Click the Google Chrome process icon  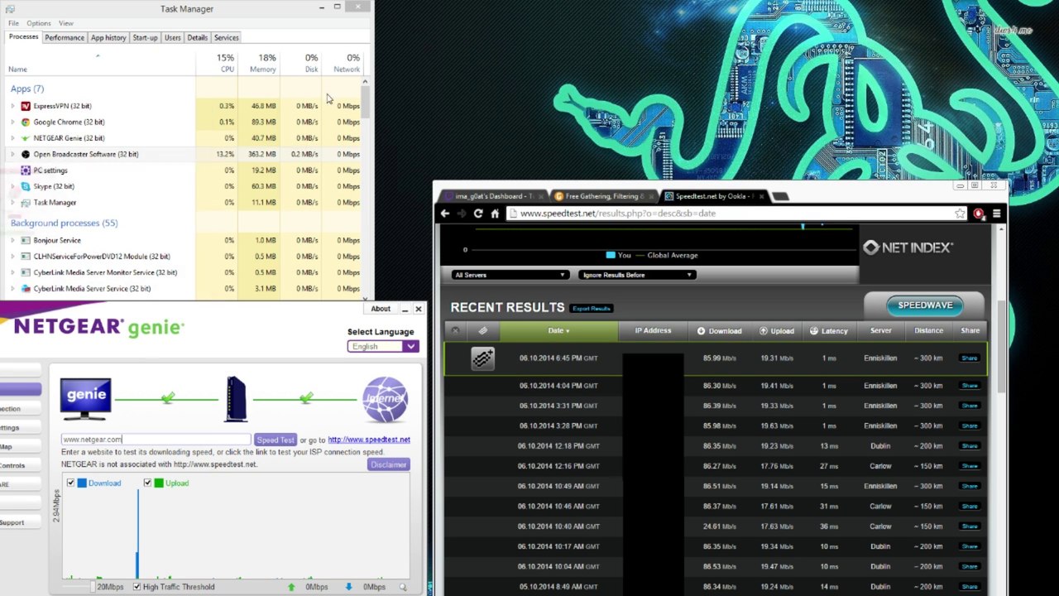[x=26, y=122]
